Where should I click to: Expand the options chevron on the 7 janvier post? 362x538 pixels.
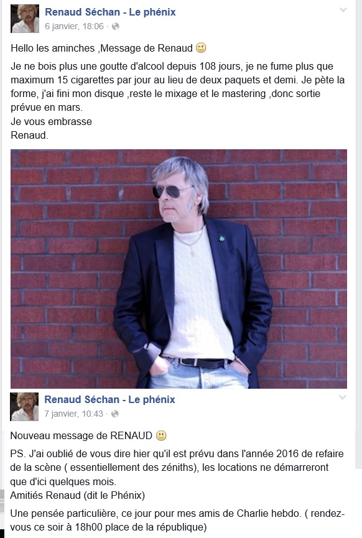pos(343,397)
